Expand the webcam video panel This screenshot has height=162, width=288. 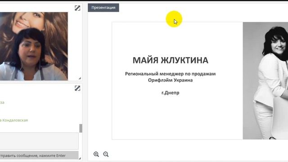[x=77, y=8]
